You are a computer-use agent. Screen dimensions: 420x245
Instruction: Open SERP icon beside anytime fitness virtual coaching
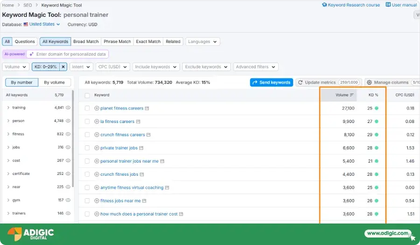pos(167,187)
